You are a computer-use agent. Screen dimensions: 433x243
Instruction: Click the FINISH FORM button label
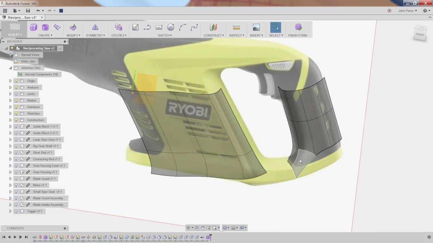(298, 35)
